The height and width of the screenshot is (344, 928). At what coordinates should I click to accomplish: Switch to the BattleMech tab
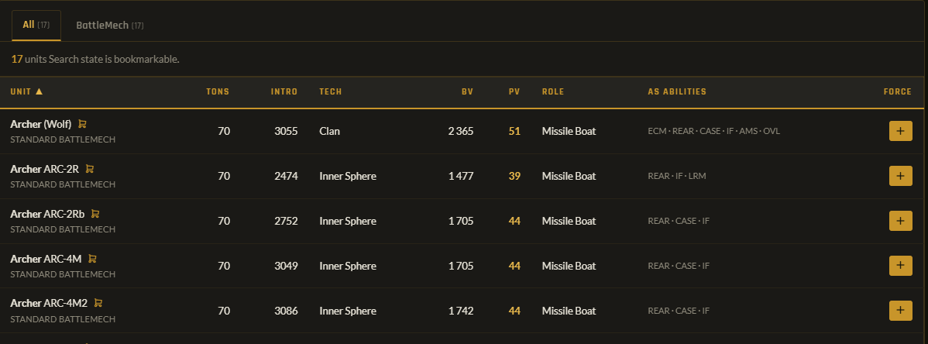point(110,26)
